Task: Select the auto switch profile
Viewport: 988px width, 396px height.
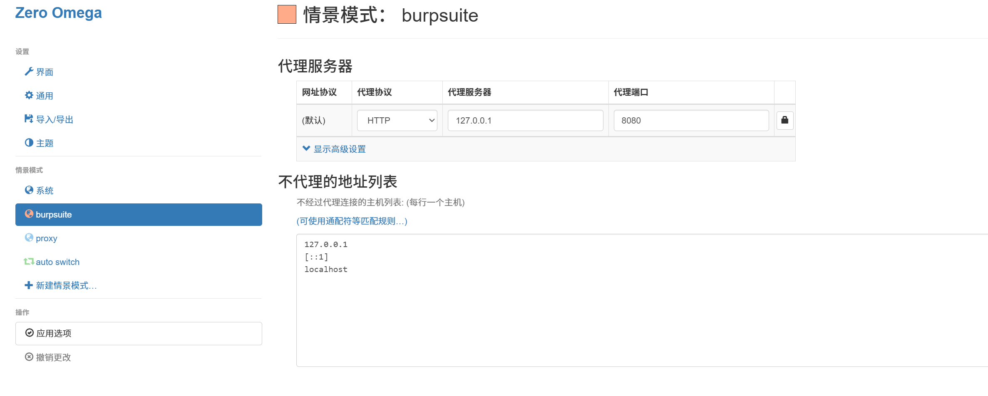Action: click(x=139, y=262)
